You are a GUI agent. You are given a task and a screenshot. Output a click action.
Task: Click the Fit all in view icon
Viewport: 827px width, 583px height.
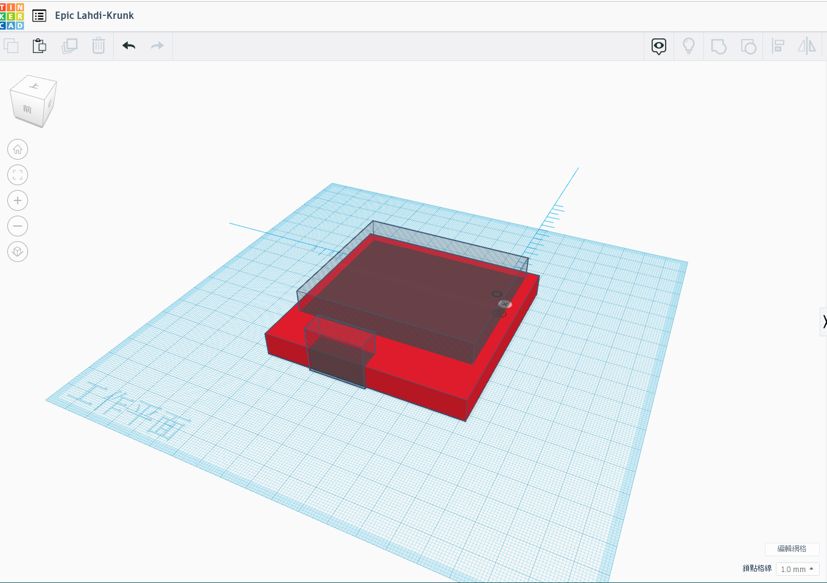coord(18,175)
